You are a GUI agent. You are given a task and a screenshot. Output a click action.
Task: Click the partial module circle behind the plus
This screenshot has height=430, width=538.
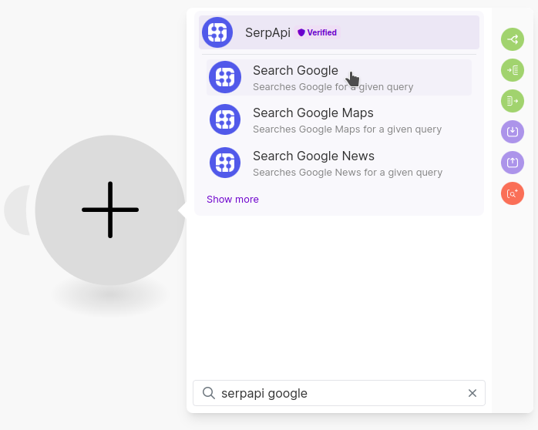tap(17, 210)
